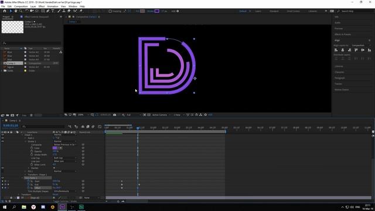375x211 pixels.
Task: Toggle visibility eye for Path 1
Action: click(2, 138)
